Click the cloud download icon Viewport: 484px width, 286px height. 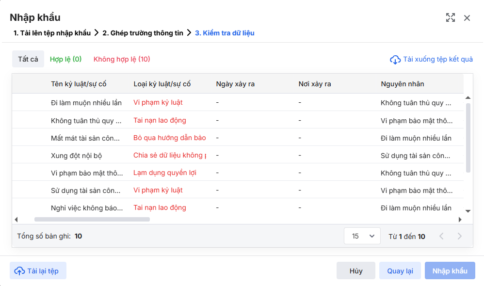395,60
